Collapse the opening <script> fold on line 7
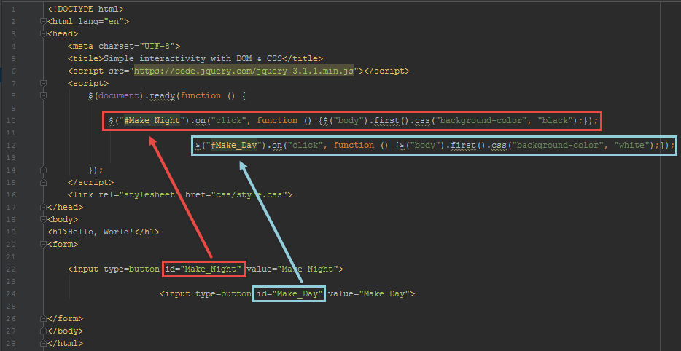This screenshot has height=351, width=681. (42, 83)
